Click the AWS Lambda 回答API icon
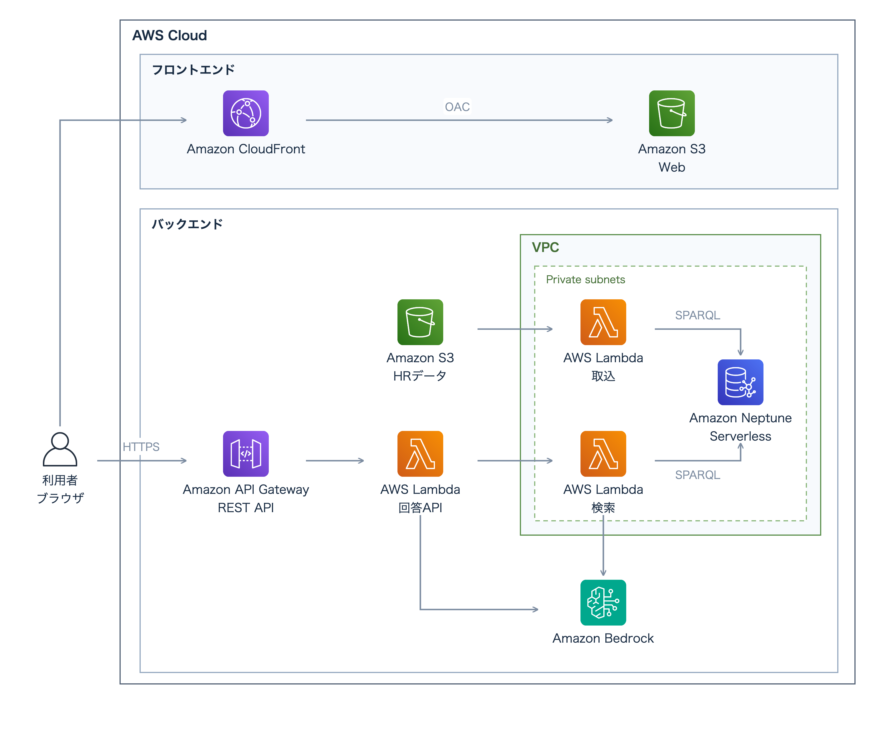The width and height of the screenshot is (875, 744). pyautogui.click(x=420, y=453)
